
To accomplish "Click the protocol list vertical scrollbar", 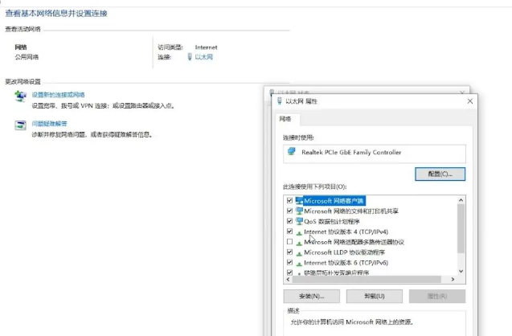I will pos(461,233).
